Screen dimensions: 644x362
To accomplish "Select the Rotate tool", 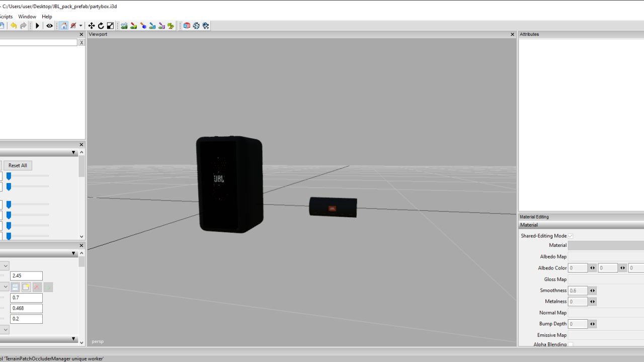I will click(101, 26).
